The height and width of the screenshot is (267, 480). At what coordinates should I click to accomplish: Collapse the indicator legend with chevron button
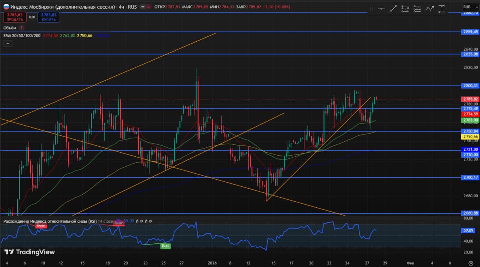[7, 43]
